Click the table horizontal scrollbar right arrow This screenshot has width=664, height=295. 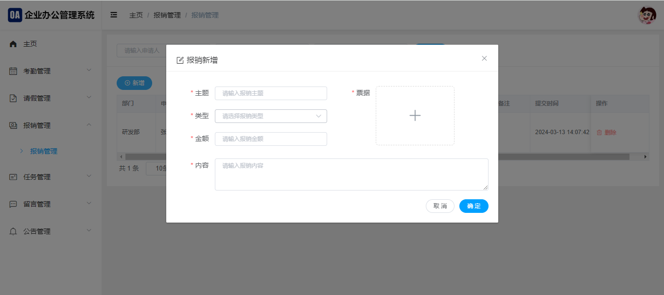[x=646, y=157]
